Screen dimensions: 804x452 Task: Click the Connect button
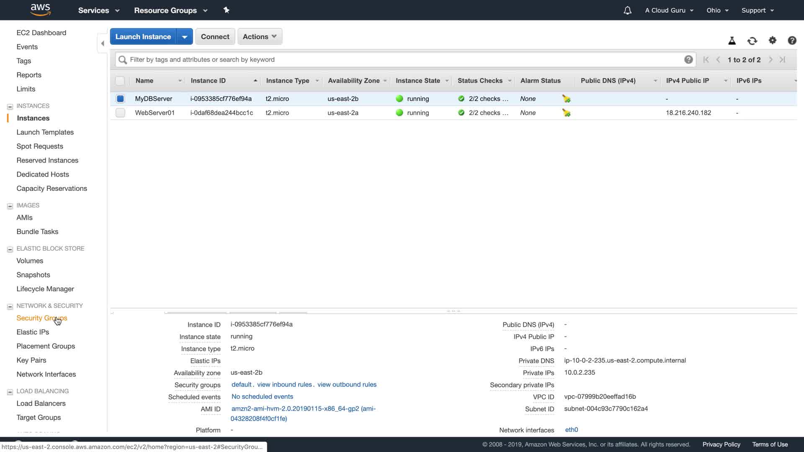[x=215, y=37]
